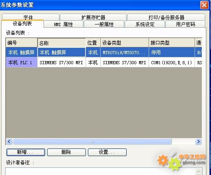Select the 设备列表 tab
This screenshot has height=175, width=211.
click(x=22, y=24)
